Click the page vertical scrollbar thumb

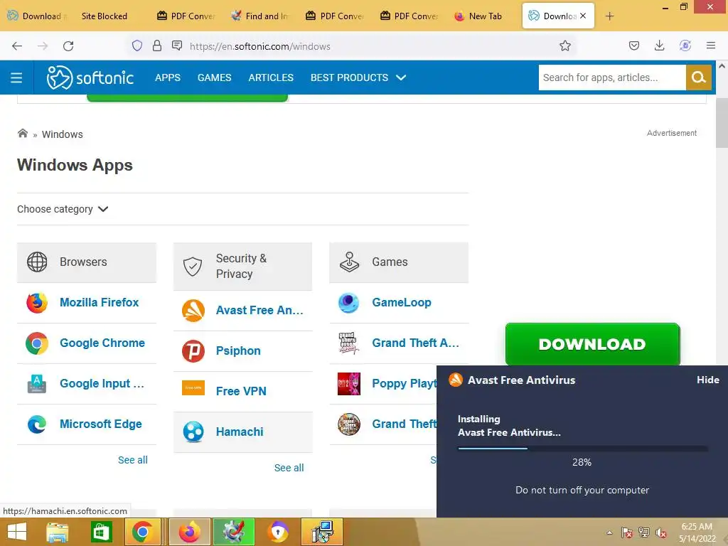(722, 123)
